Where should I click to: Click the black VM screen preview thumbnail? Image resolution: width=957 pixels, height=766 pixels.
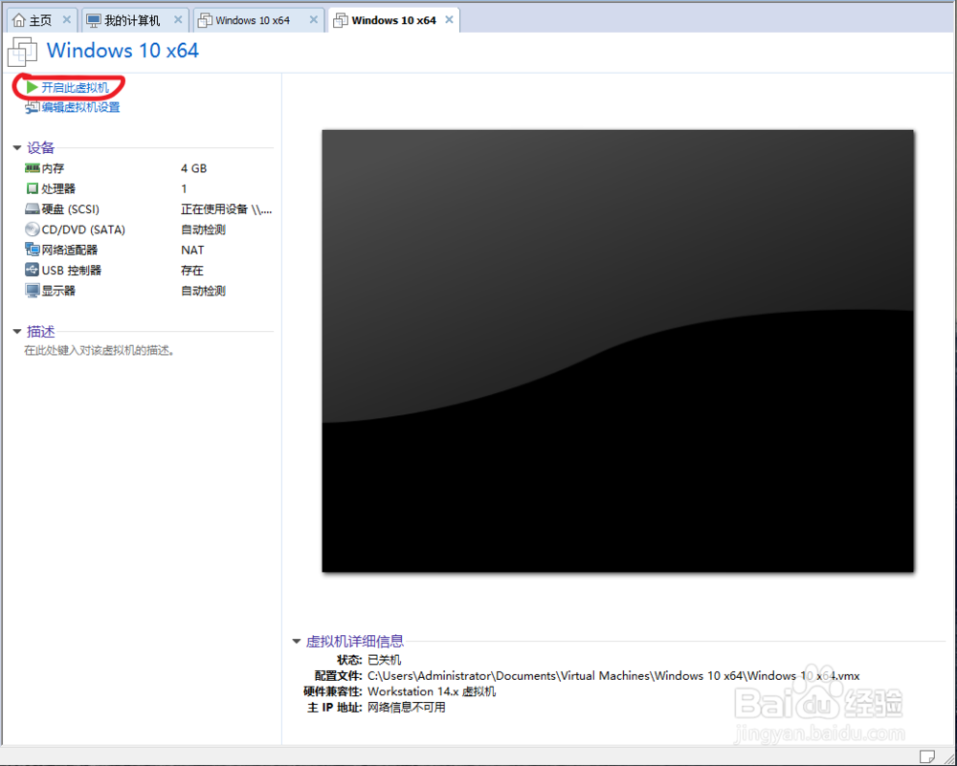(x=617, y=351)
